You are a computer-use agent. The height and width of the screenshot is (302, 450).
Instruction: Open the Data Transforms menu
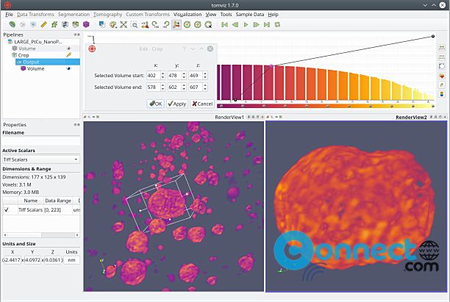[35, 15]
